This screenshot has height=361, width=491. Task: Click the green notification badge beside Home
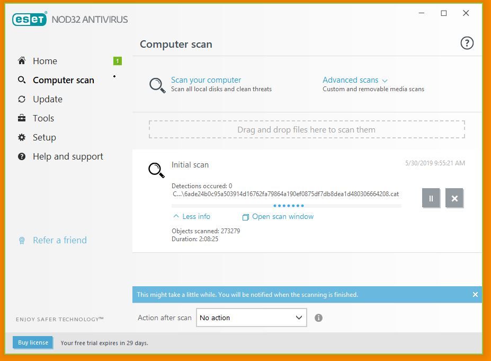pos(118,61)
